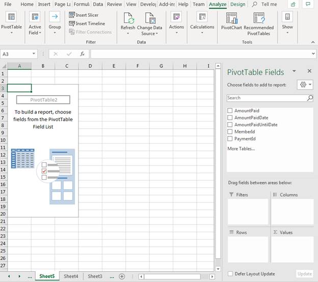Open the field list Tools gear
Image resolution: width=318 pixels, height=282 pixels.
[303, 84]
